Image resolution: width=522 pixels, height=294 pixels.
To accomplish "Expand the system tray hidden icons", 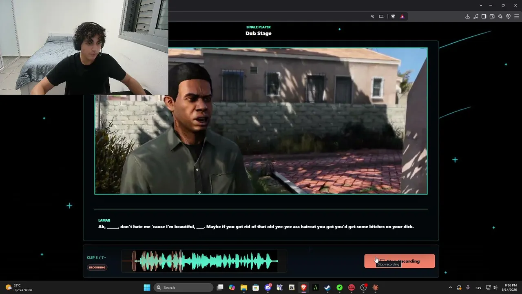I will pyautogui.click(x=450, y=287).
